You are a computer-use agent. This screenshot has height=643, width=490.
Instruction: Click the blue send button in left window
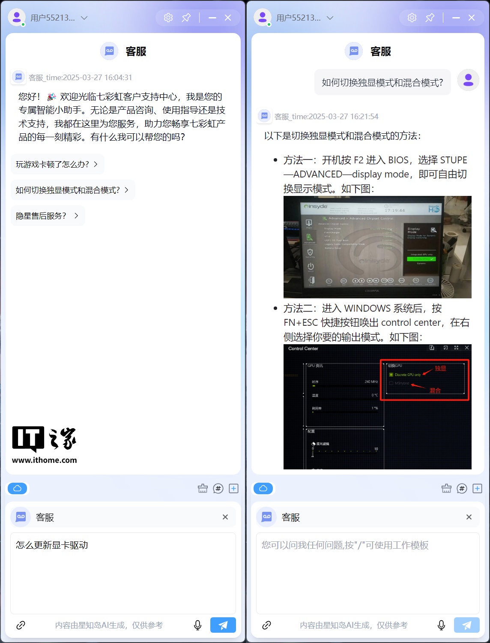(x=223, y=625)
